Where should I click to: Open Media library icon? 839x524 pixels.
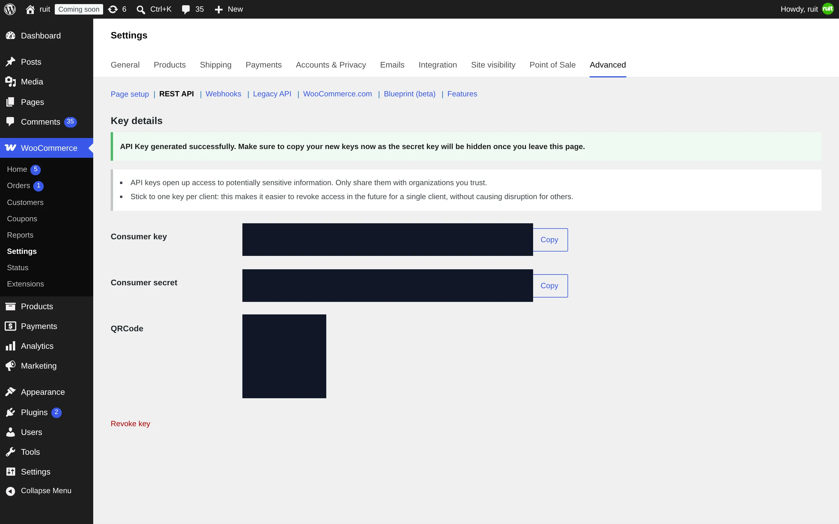tap(10, 82)
